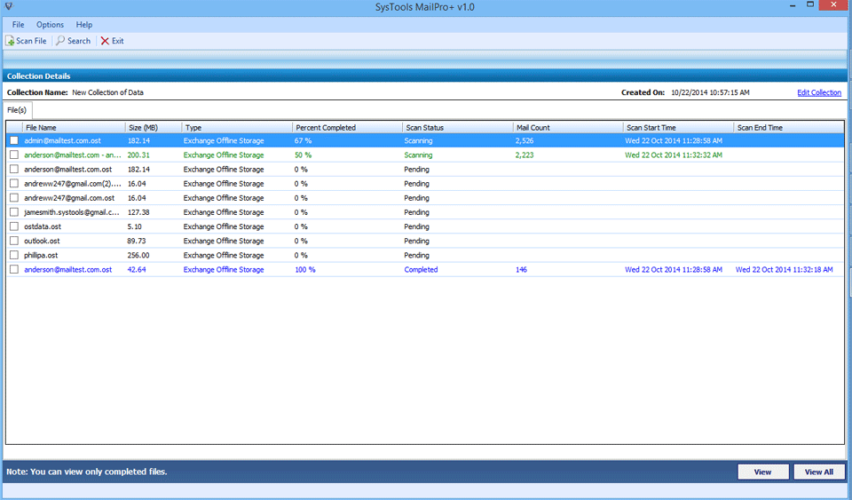Tick checkbox for jamesmith.systools@gmail row
The width and height of the screenshot is (852, 500).
click(x=14, y=212)
